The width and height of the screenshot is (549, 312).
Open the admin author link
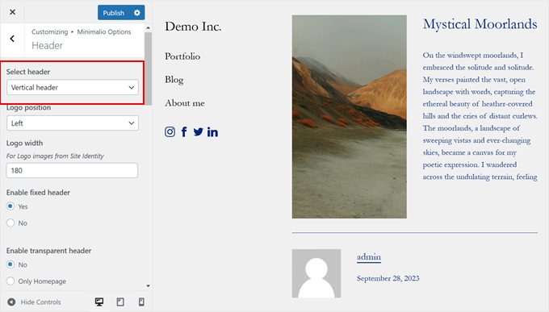(369, 257)
